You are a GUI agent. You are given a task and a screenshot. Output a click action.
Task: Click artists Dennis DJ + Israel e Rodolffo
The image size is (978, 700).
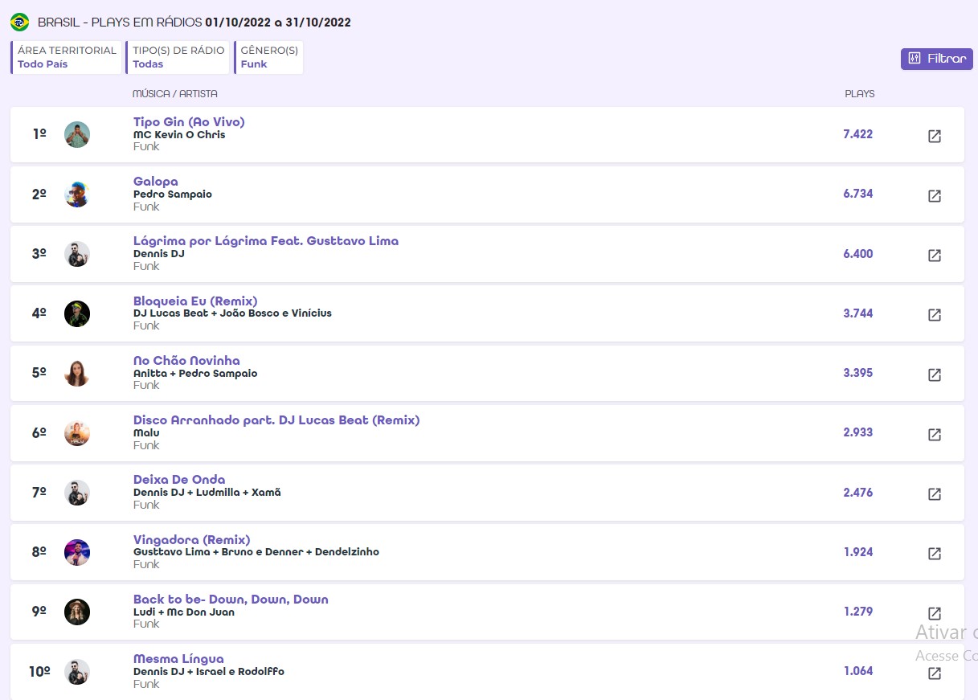point(209,672)
